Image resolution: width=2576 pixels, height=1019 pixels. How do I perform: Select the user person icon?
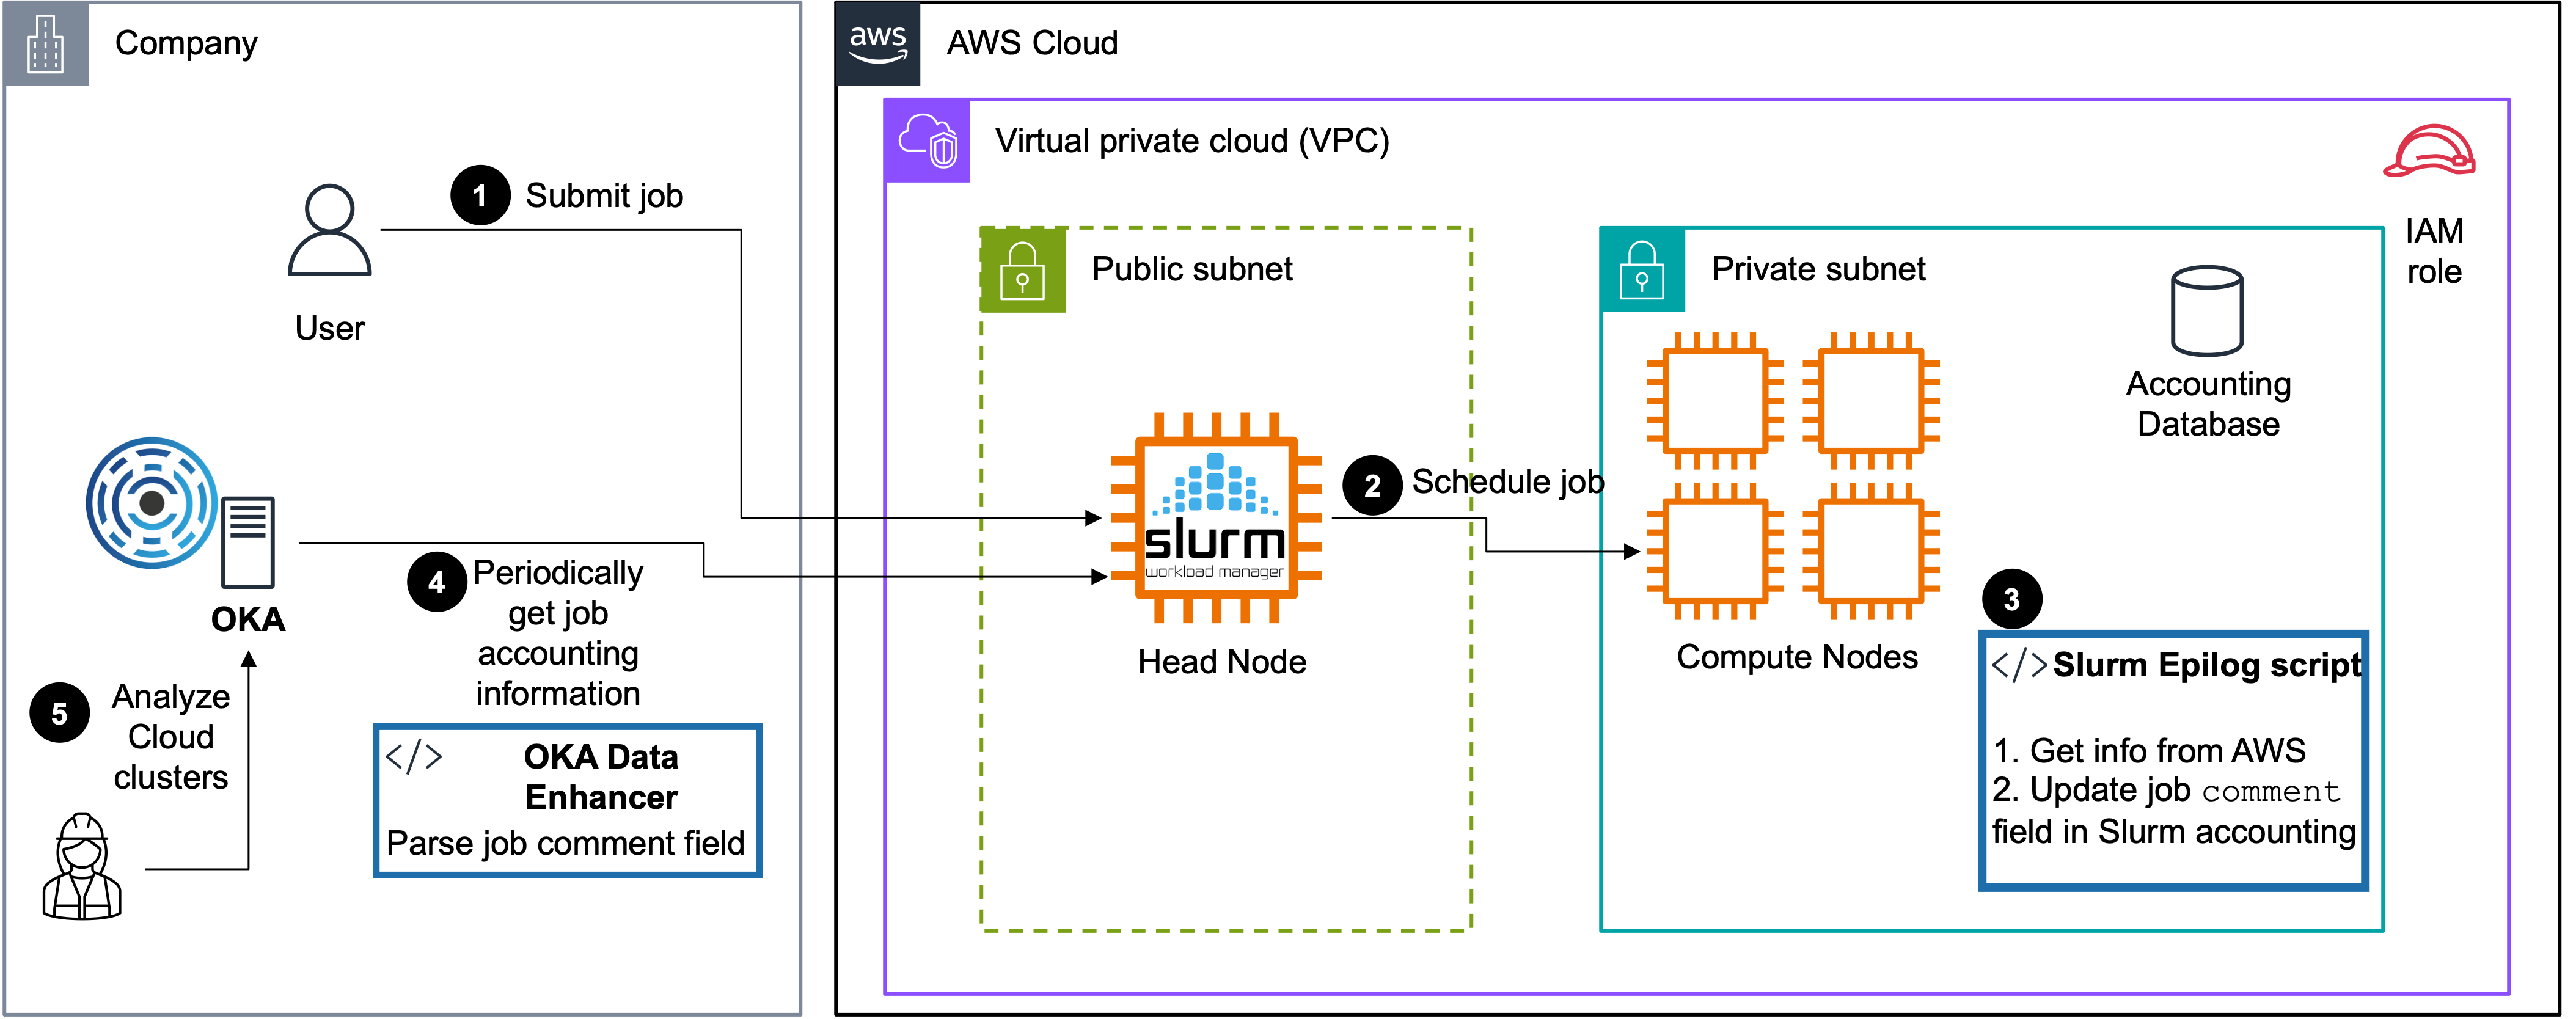(329, 229)
